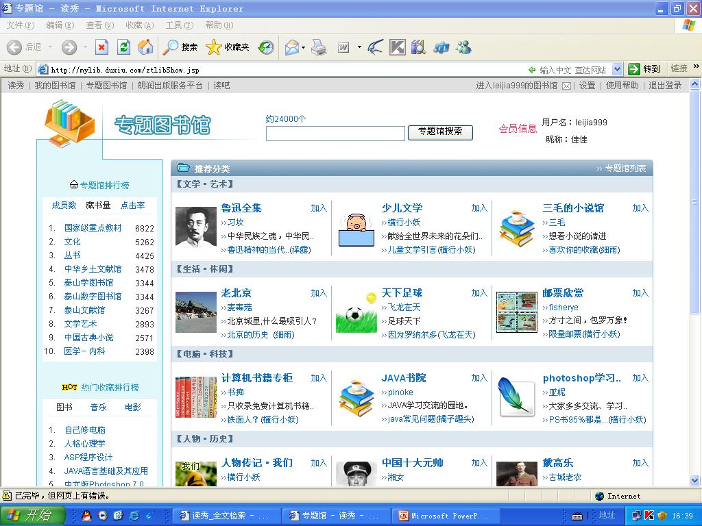Click the address bar URL field
The image size is (702, 526).
[282, 69]
